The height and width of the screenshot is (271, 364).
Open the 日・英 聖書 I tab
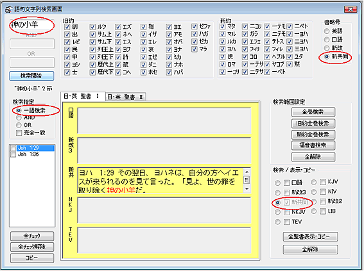[83, 96]
